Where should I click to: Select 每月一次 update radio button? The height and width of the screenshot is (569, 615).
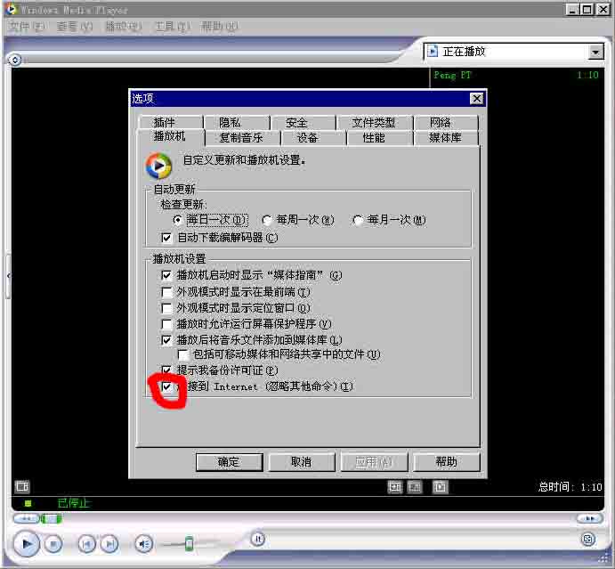coord(358,220)
